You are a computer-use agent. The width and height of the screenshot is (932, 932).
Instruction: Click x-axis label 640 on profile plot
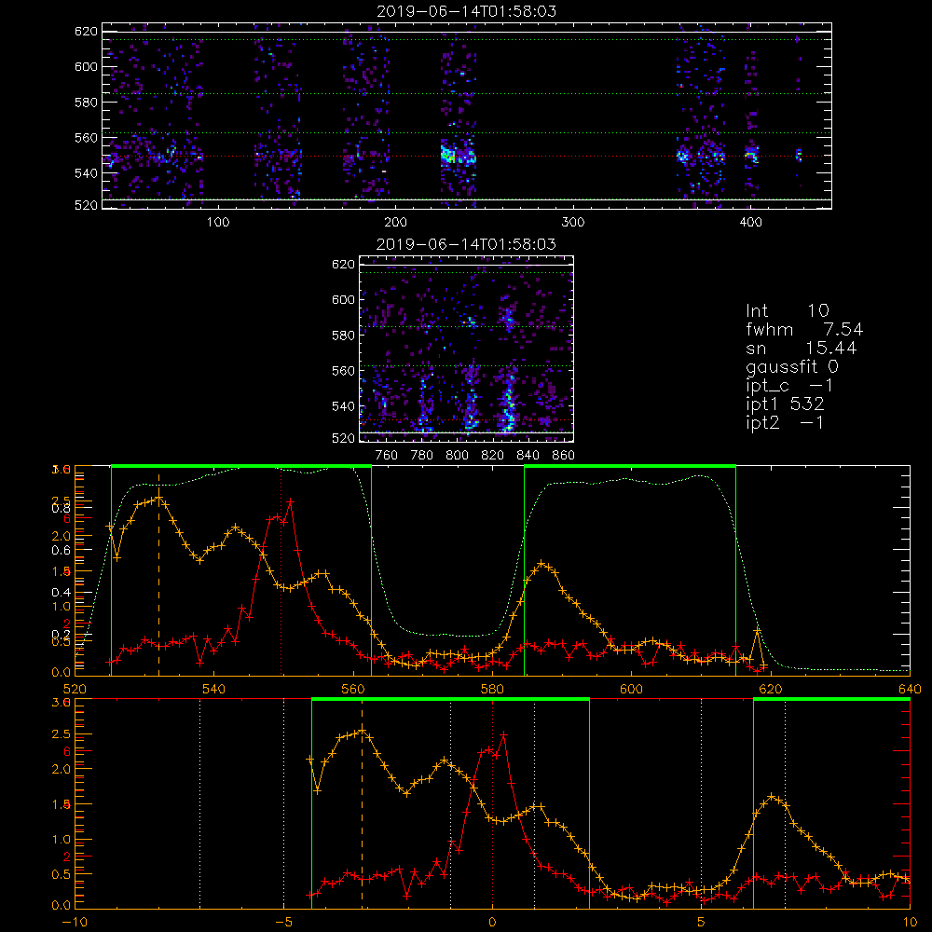point(910,690)
